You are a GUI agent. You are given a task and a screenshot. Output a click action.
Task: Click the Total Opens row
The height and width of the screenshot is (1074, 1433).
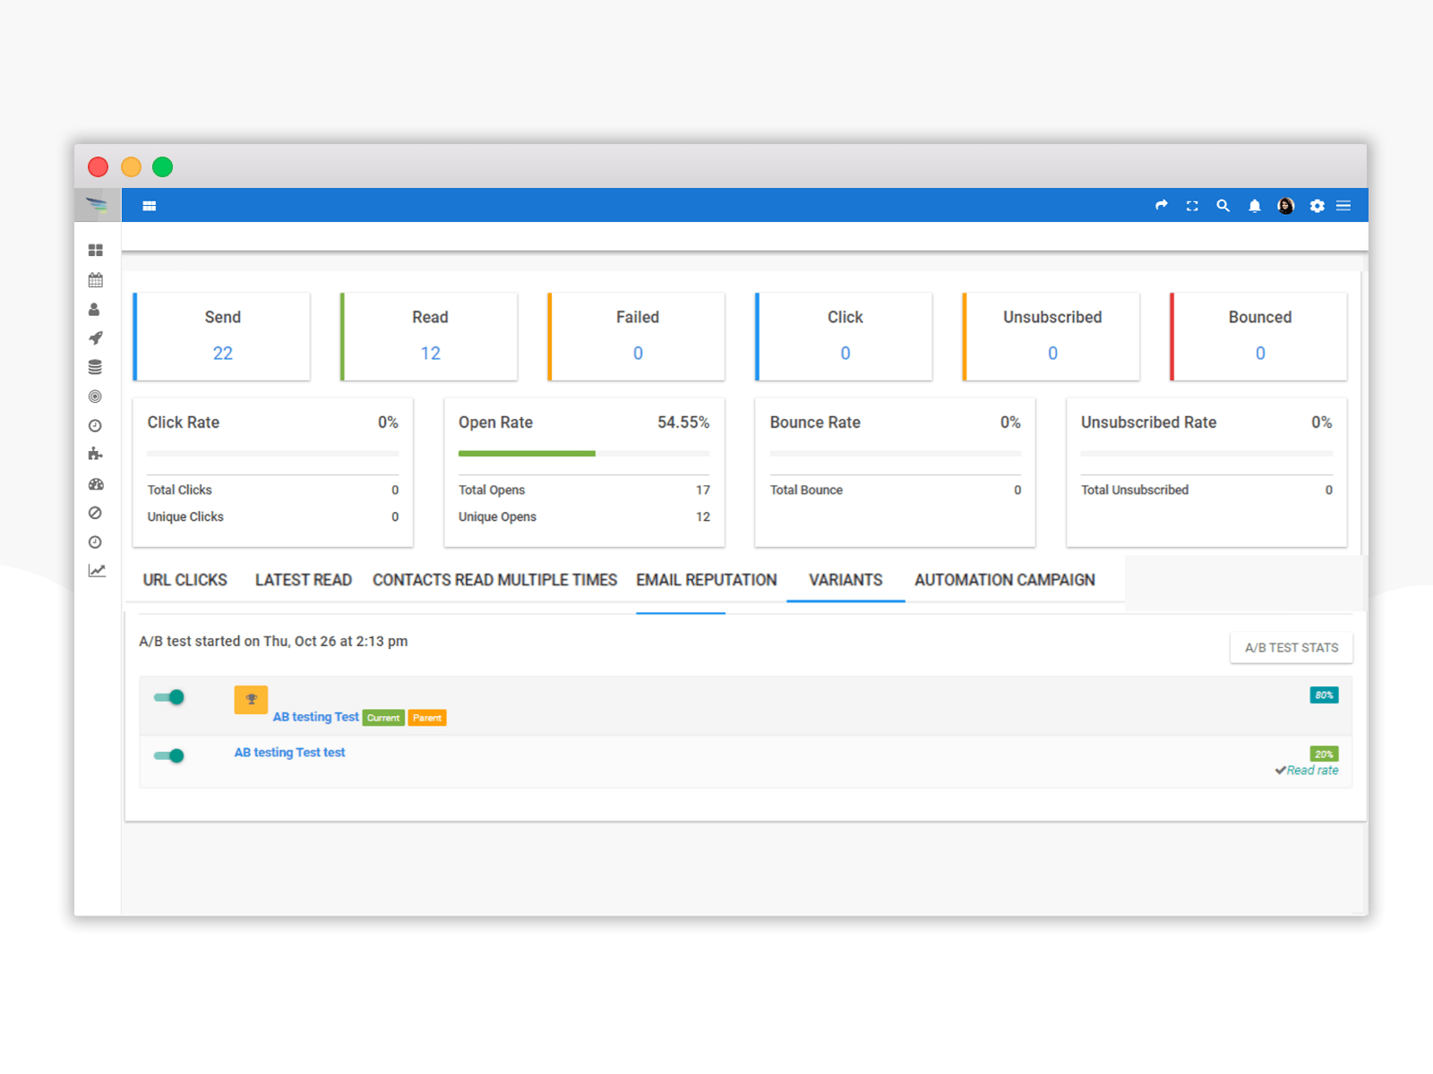click(x=584, y=490)
